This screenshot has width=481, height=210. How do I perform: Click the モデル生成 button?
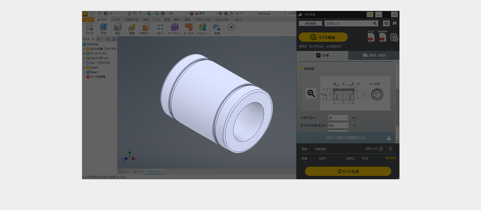(x=348, y=171)
